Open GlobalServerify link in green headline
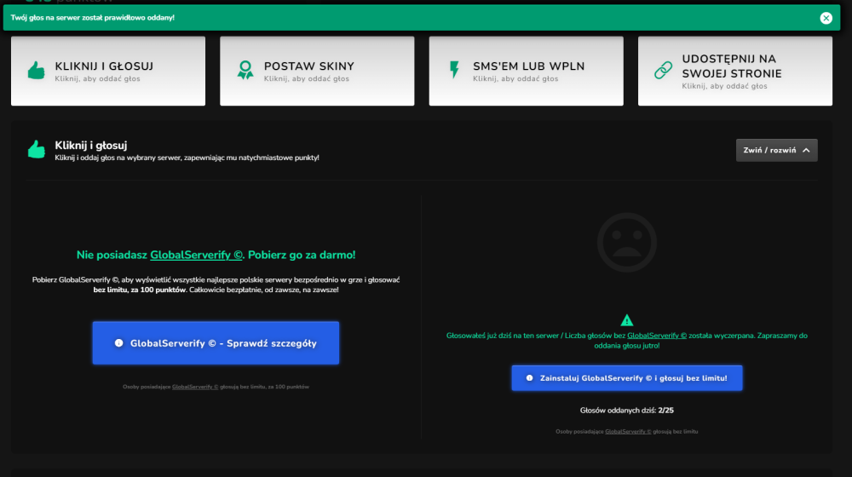Screen dimensions: 852x477 coord(196,255)
